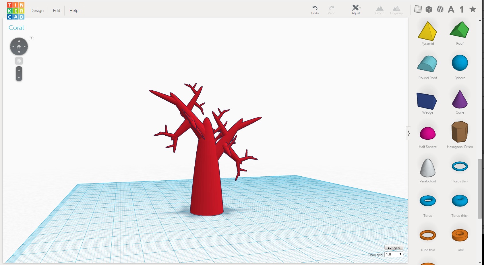Click the Edit grid button
This screenshot has height=265, width=484.
[x=394, y=248]
